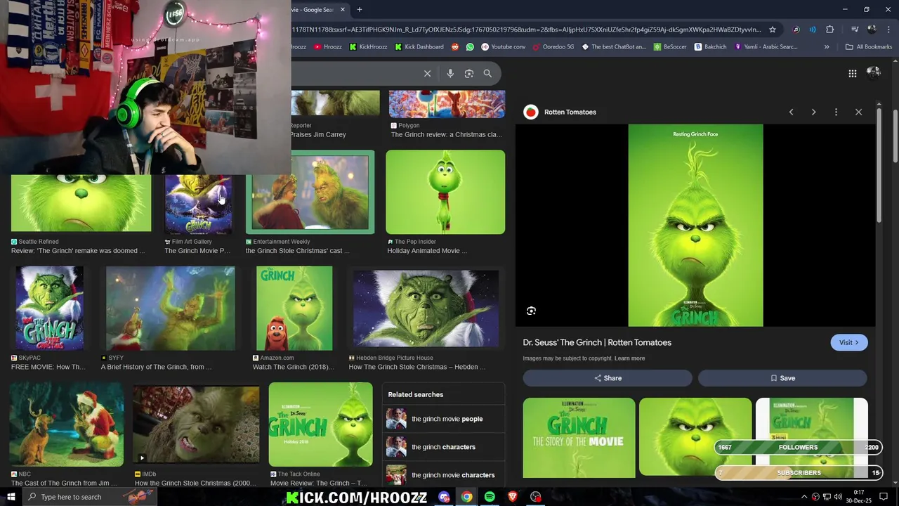Open Google Lens search by image icon

pyautogui.click(x=469, y=73)
